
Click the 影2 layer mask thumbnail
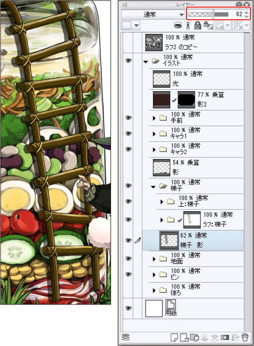[x=187, y=100]
